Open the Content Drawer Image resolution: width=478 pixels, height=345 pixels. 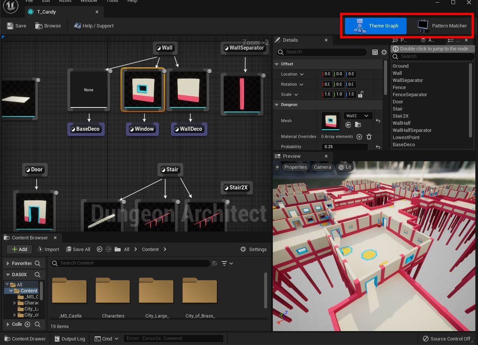coord(25,339)
